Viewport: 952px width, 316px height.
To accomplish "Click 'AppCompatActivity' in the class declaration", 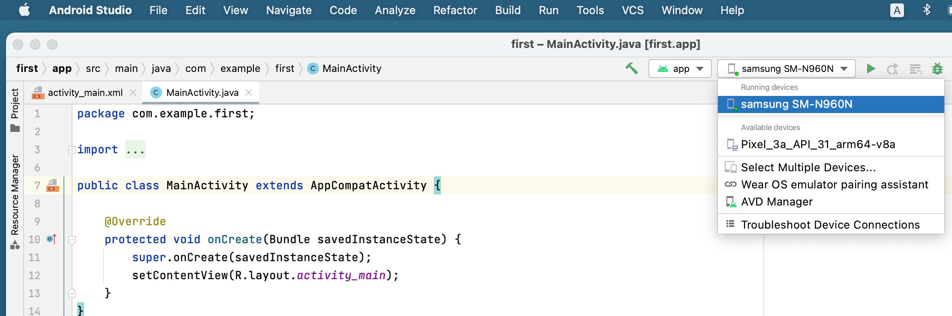I will click(368, 185).
